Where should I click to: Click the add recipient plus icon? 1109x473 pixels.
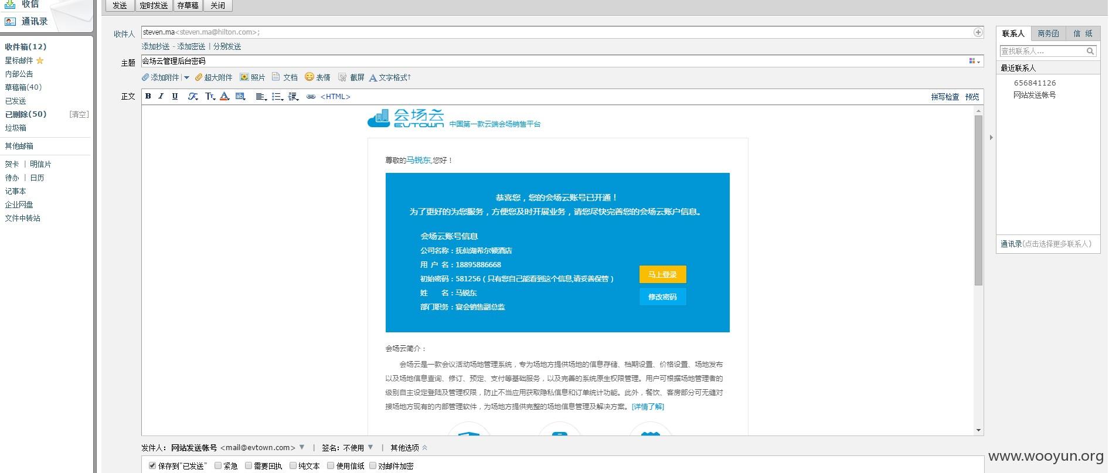click(x=978, y=32)
